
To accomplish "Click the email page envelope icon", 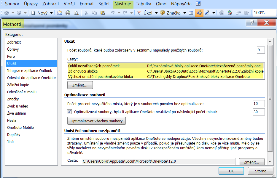I will pos(60,13).
